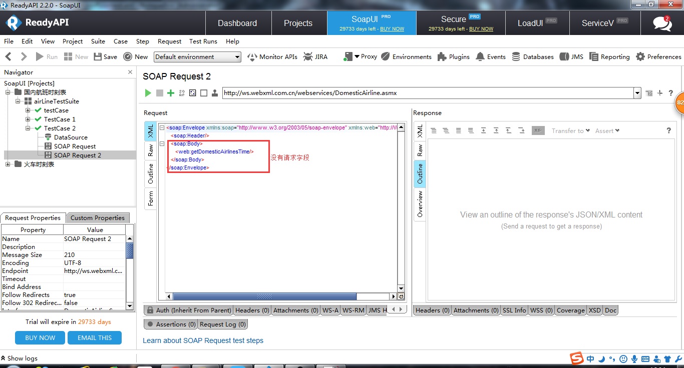Open endpoint URL dropdown arrow
Image resolution: width=684 pixels, height=368 pixels.
tap(637, 93)
